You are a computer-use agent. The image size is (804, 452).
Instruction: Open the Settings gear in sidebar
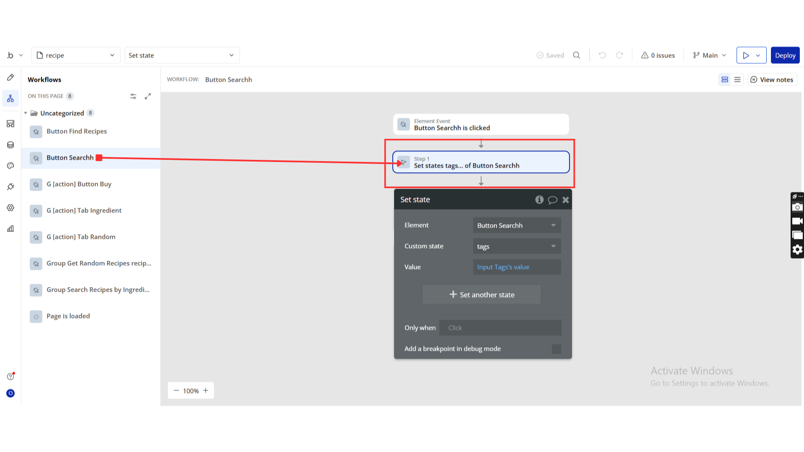(10, 208)
